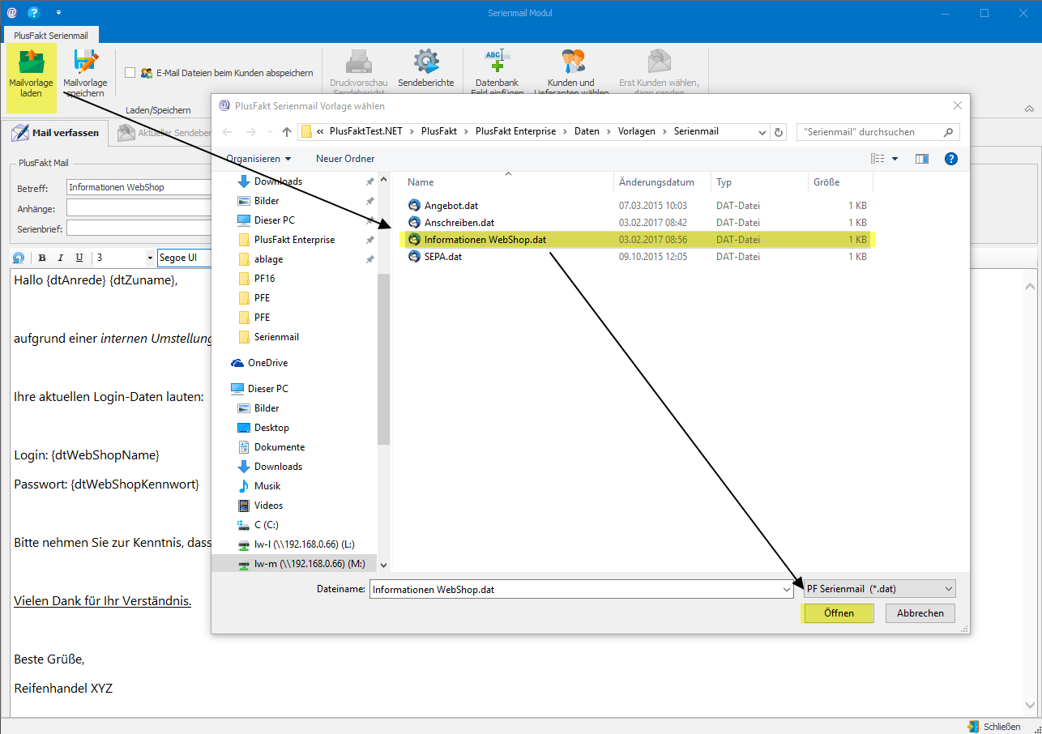Collapse the ribbon with the chevron
This screenshot has width=1042, height=734.
(x=1029, y=109)
